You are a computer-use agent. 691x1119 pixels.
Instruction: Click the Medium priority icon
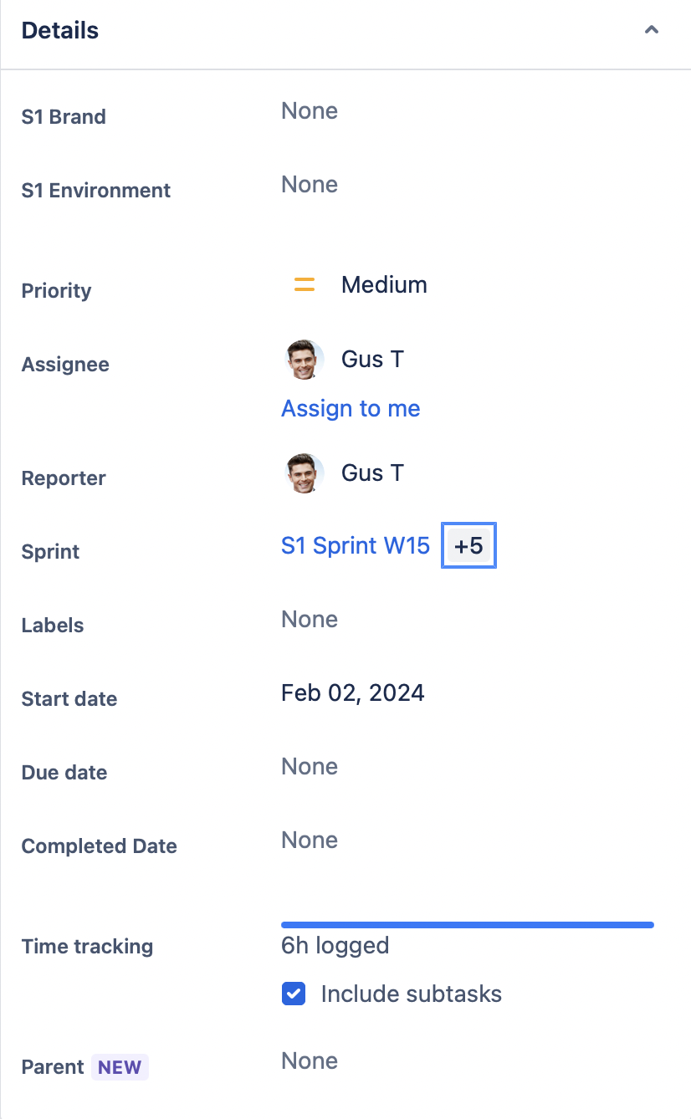click(305, 285)
